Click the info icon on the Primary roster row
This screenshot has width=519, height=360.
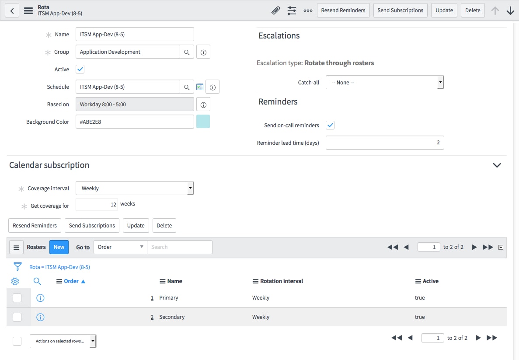40,298
